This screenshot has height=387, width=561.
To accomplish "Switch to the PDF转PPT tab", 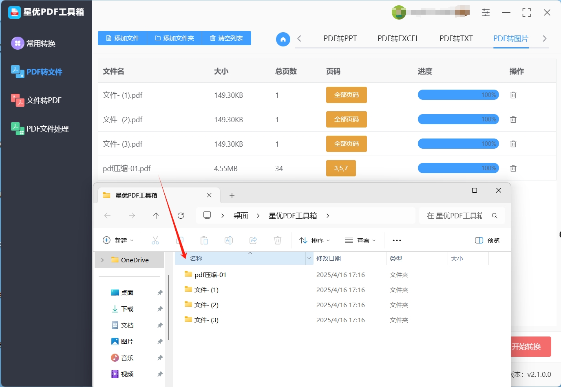I will pyautogui.click(x=340, y=39).
